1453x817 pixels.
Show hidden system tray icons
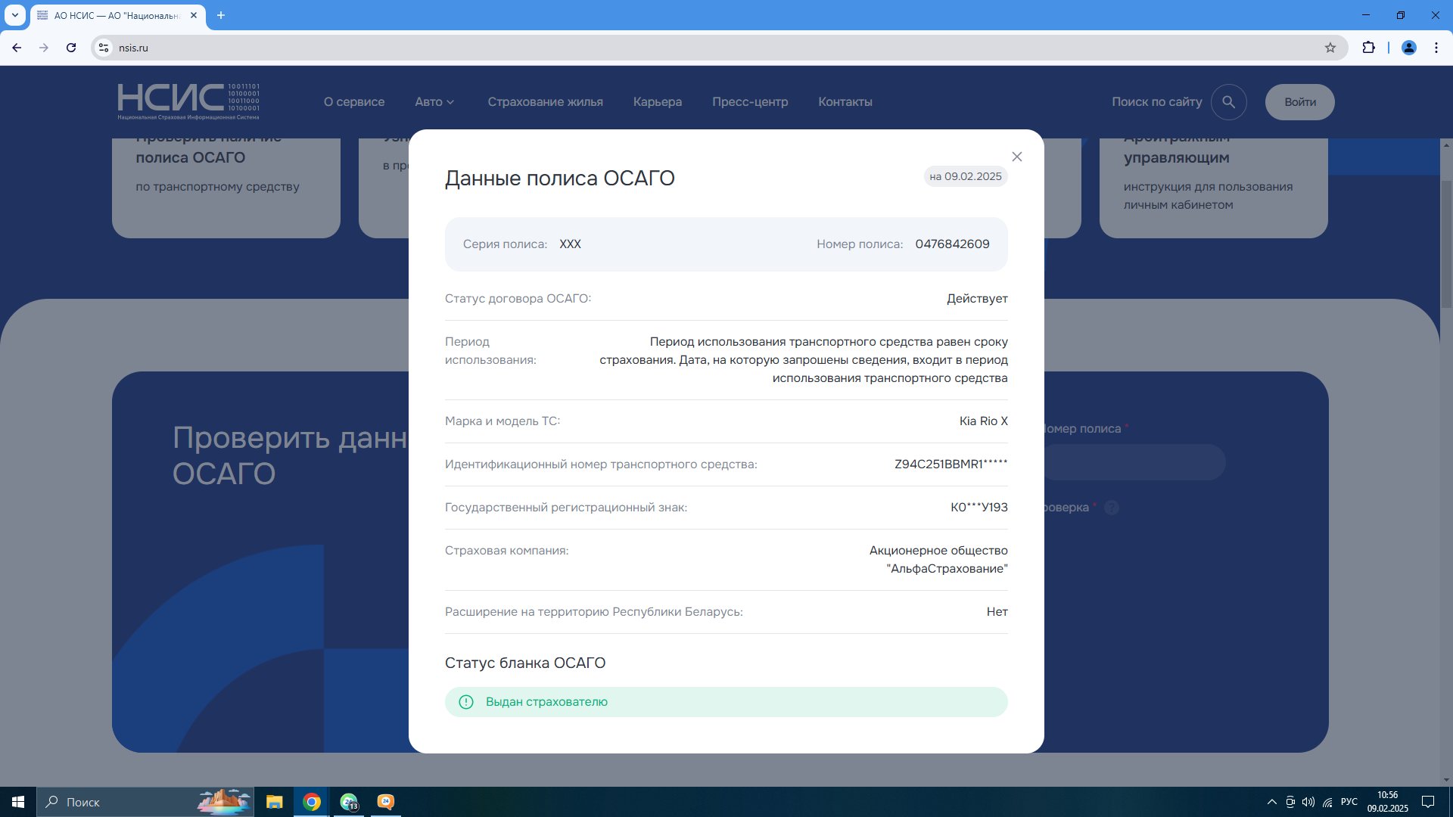pos(1271,802)
